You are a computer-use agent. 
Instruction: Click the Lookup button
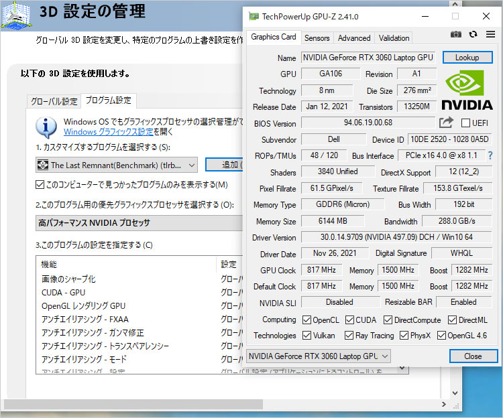click(x=467, y=58)
